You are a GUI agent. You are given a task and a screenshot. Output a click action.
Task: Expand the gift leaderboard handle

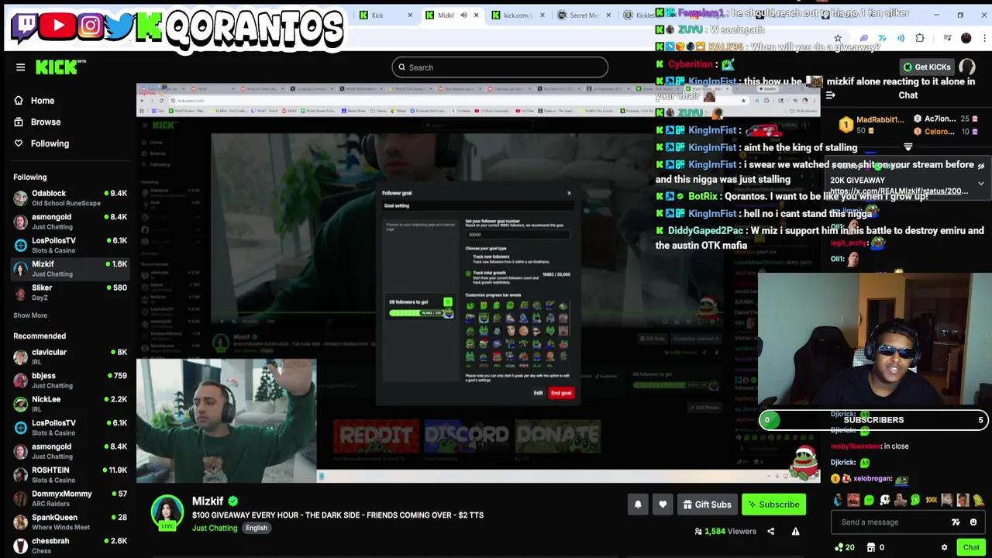click(908, 146)
